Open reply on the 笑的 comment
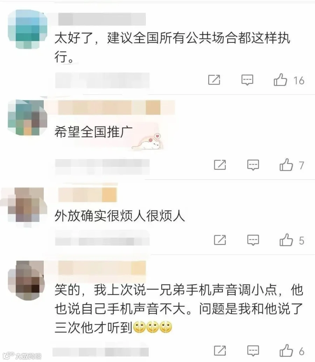Viewport: 315px width, 362px height. tap(253, 351)
